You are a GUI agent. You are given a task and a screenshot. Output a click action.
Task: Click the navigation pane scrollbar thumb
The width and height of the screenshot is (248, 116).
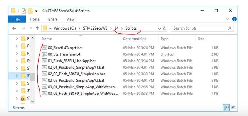32,77
